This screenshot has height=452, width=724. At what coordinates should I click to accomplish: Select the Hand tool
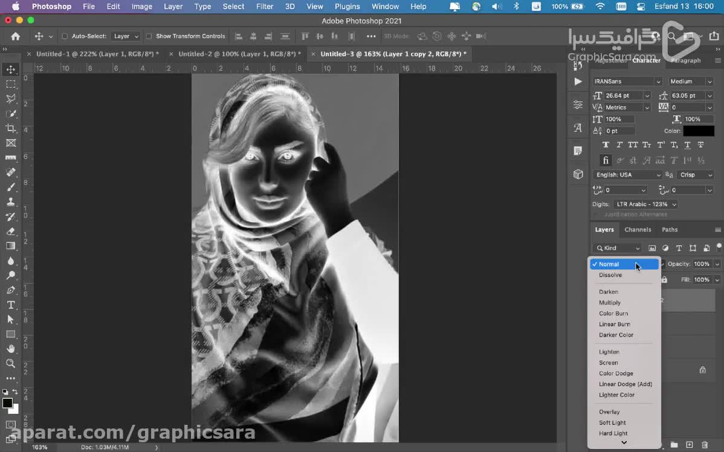[x=10, y=349]
